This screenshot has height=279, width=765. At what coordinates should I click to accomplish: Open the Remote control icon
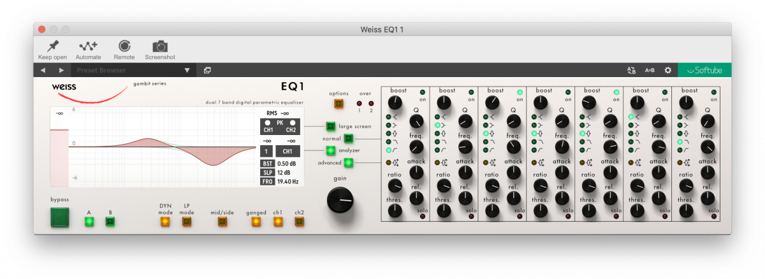pyautogui.click(x=124, y=49)
